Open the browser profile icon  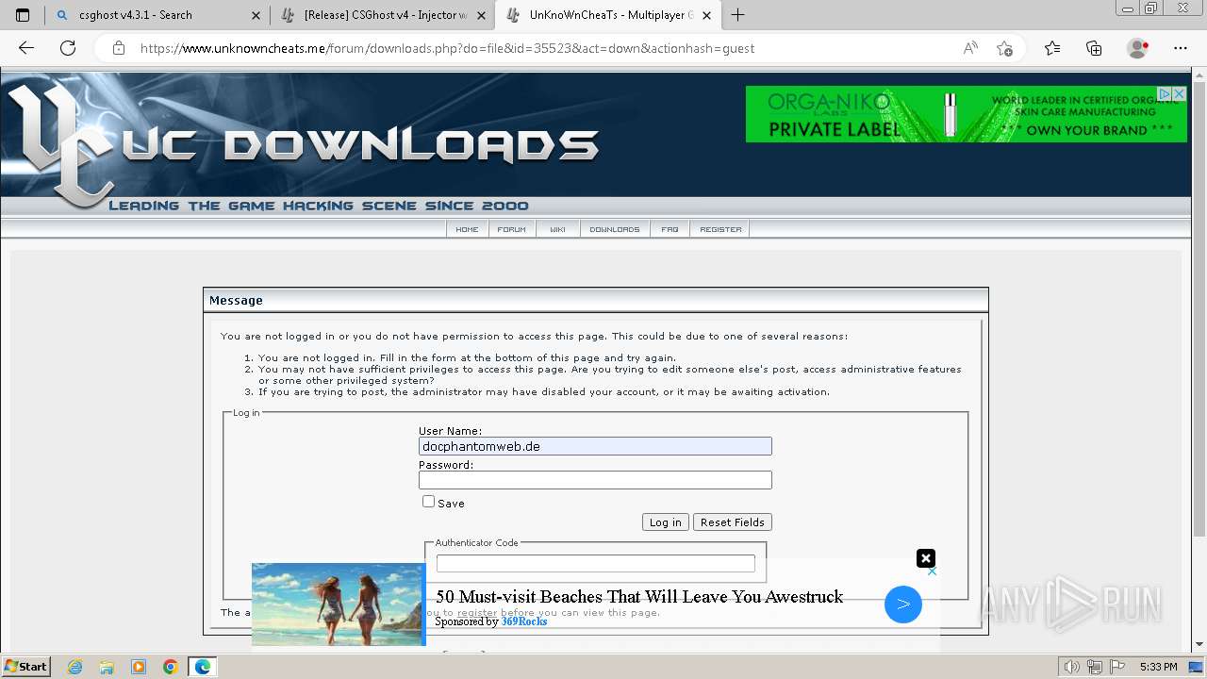(x=1137, y=48)
